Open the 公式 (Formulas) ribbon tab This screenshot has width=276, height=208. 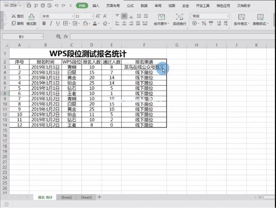click(130, 6)
